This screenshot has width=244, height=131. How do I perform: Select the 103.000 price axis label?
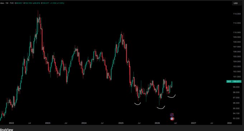tap(237, 67)
